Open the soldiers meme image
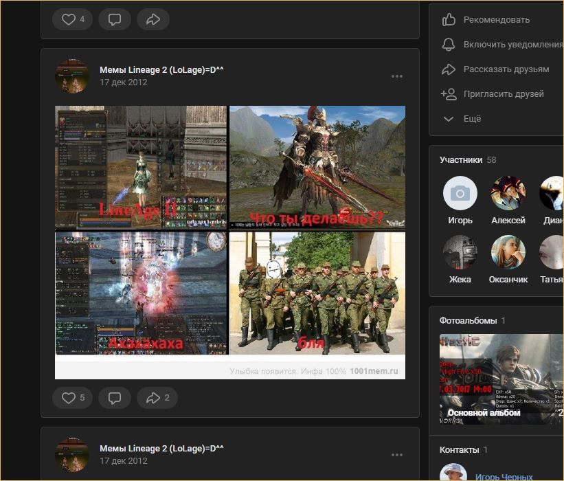This screenshot has height=481, width=564. pos(317,293)
